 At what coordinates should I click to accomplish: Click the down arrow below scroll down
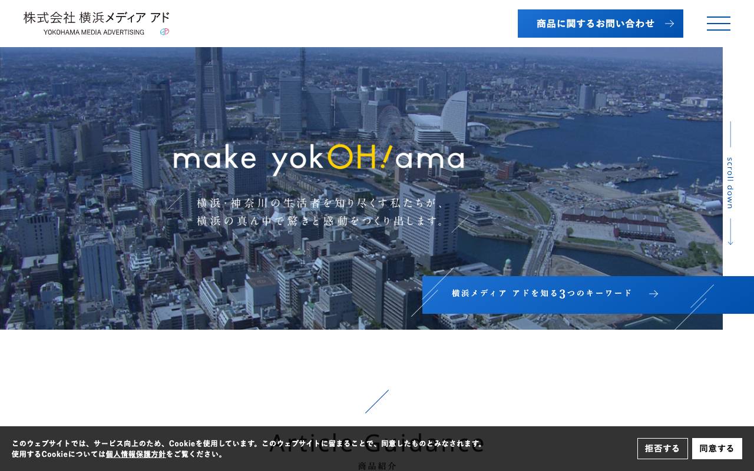point(730,232)
